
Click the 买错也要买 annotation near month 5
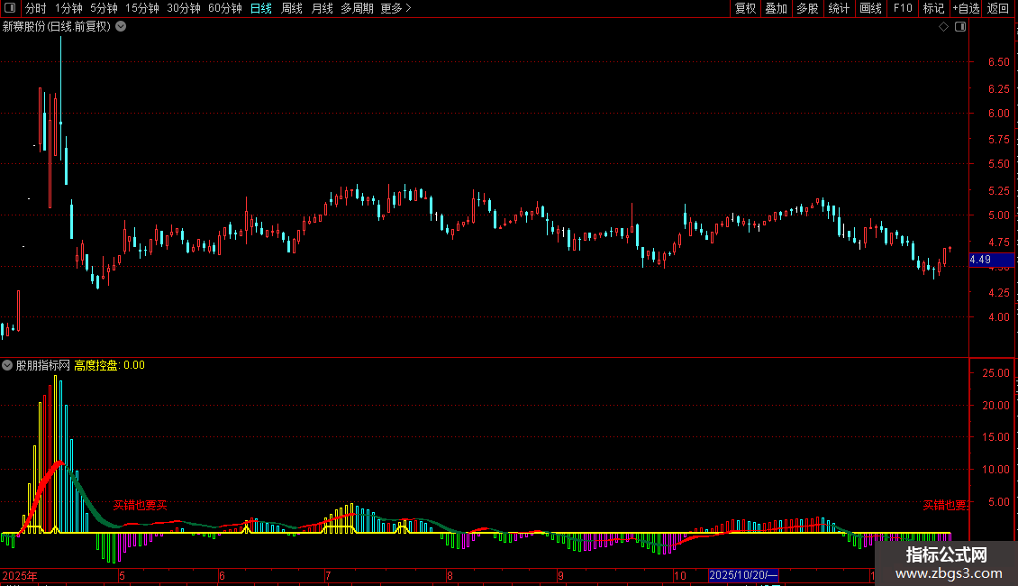pyautogui.click(x=141, y=505)
